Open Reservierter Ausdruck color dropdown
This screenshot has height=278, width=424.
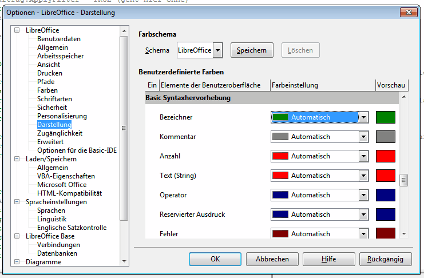(364, 215)
